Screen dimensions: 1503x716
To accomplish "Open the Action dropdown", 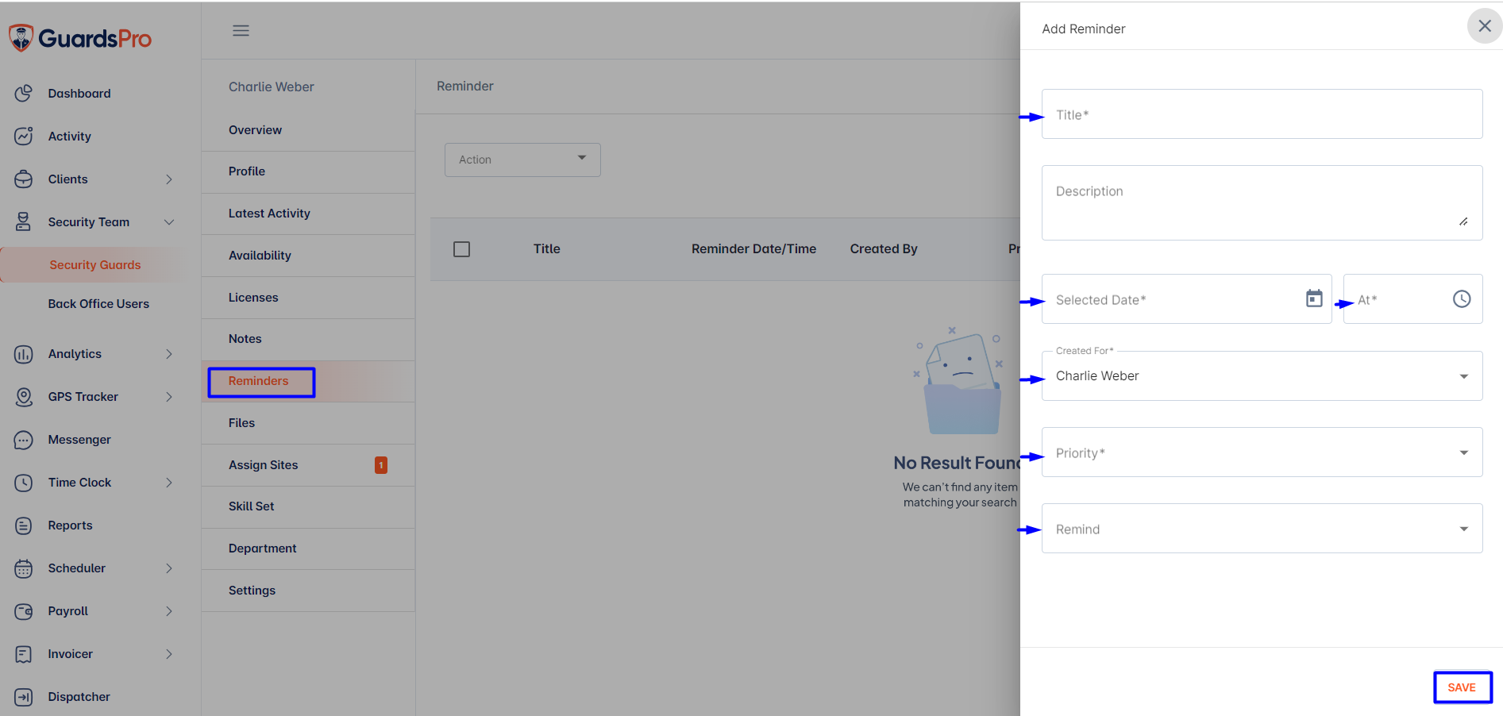I will tap(522, 160).
